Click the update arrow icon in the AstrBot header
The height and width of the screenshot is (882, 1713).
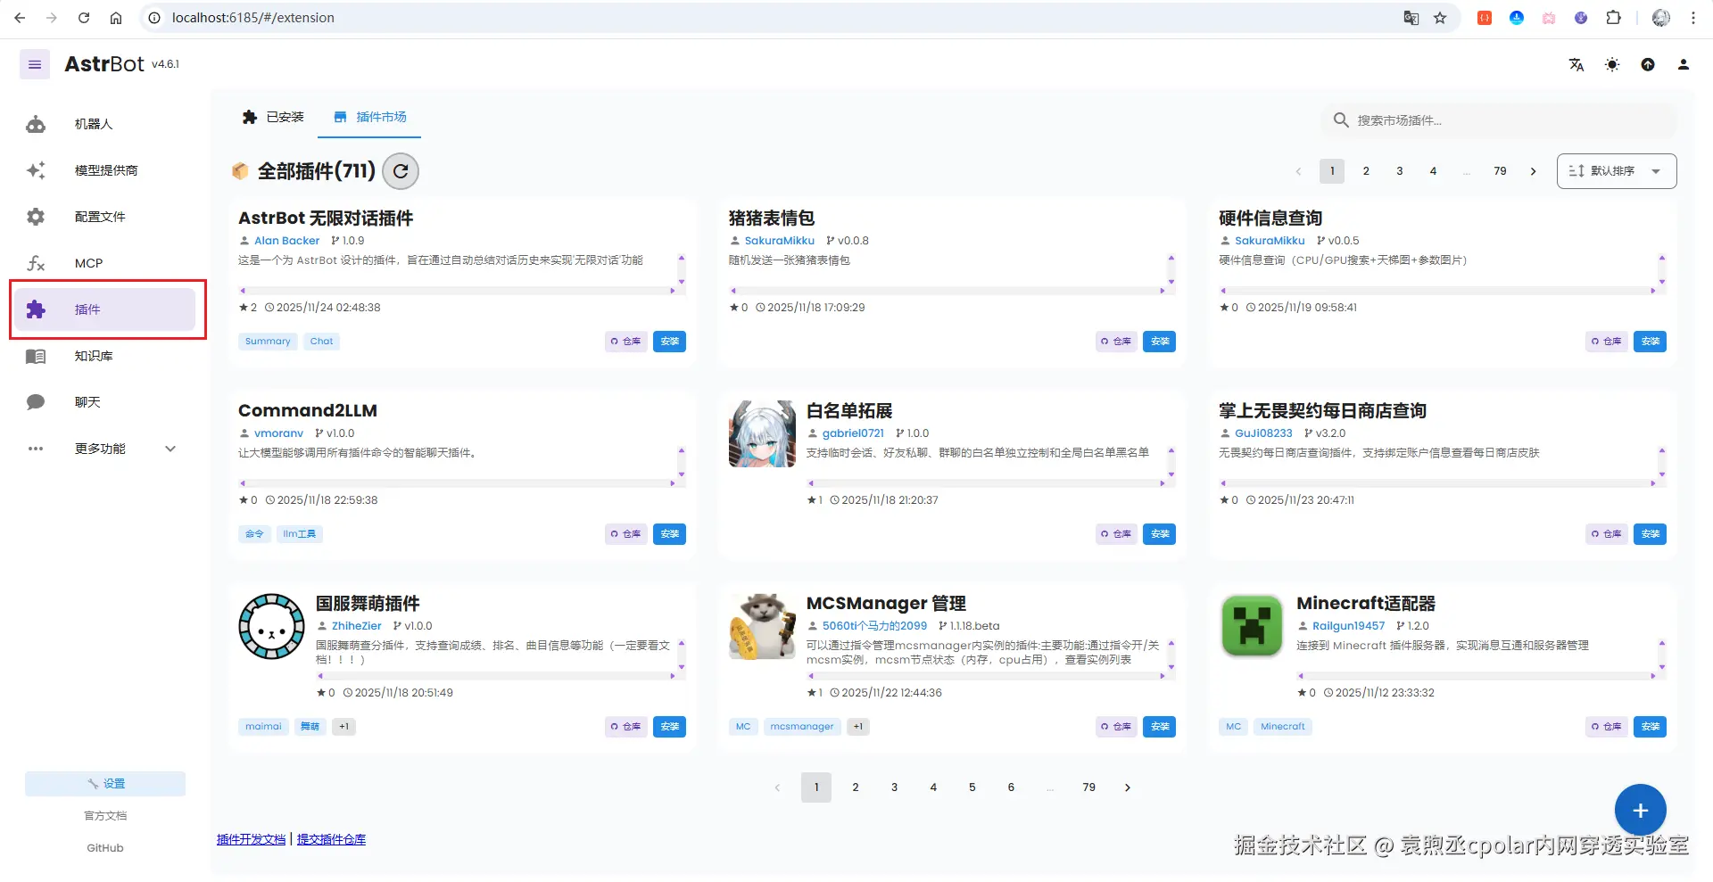tap(1648, 64)
